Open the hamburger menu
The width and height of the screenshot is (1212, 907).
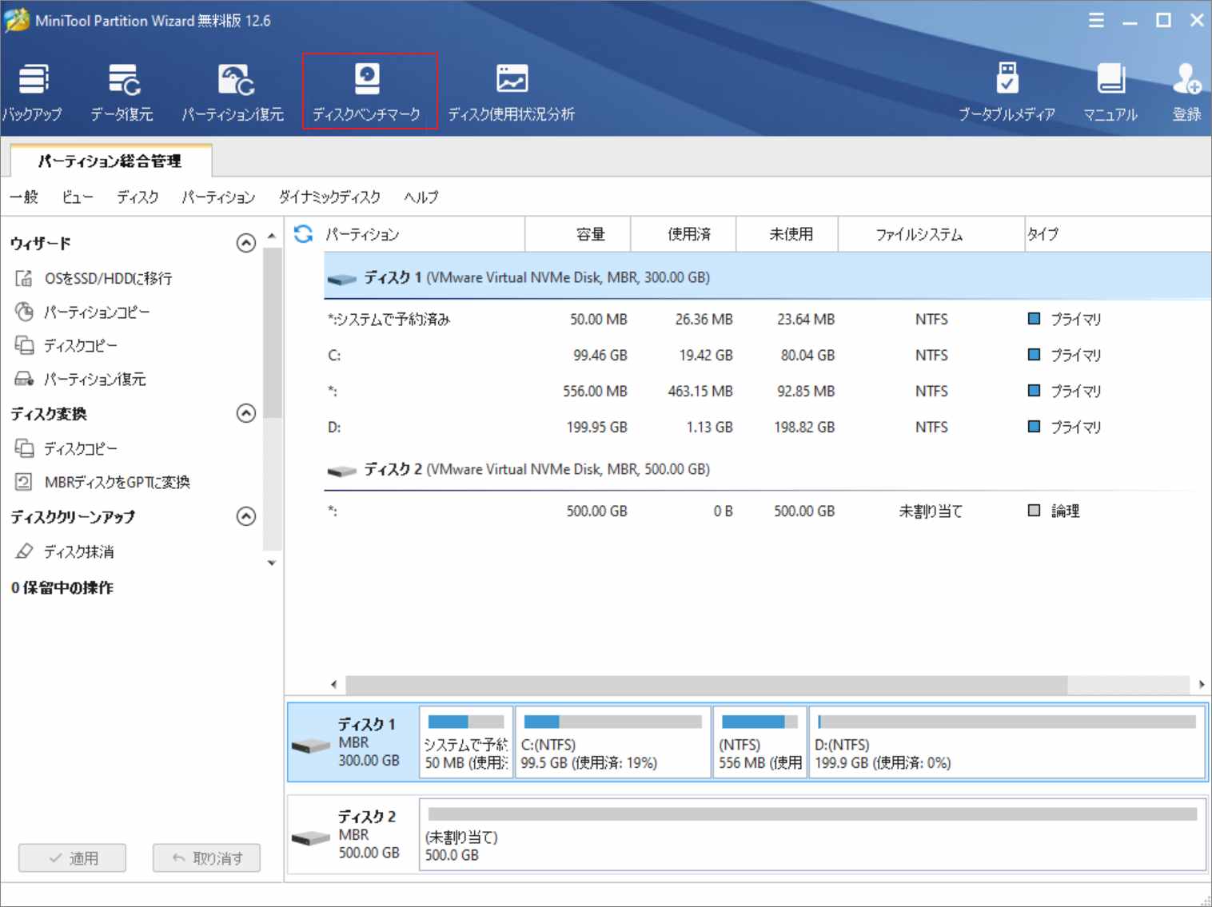(1095, 21)
